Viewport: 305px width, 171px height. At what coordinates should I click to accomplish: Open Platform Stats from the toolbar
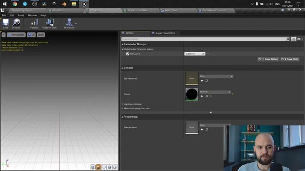click(x=50, y=24)
